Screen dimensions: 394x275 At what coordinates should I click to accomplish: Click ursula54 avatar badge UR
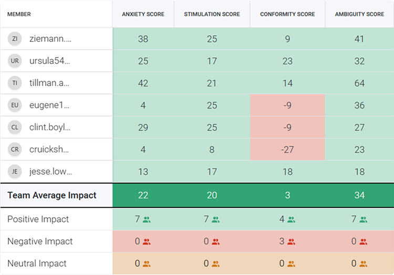click(x=15, y=61)
